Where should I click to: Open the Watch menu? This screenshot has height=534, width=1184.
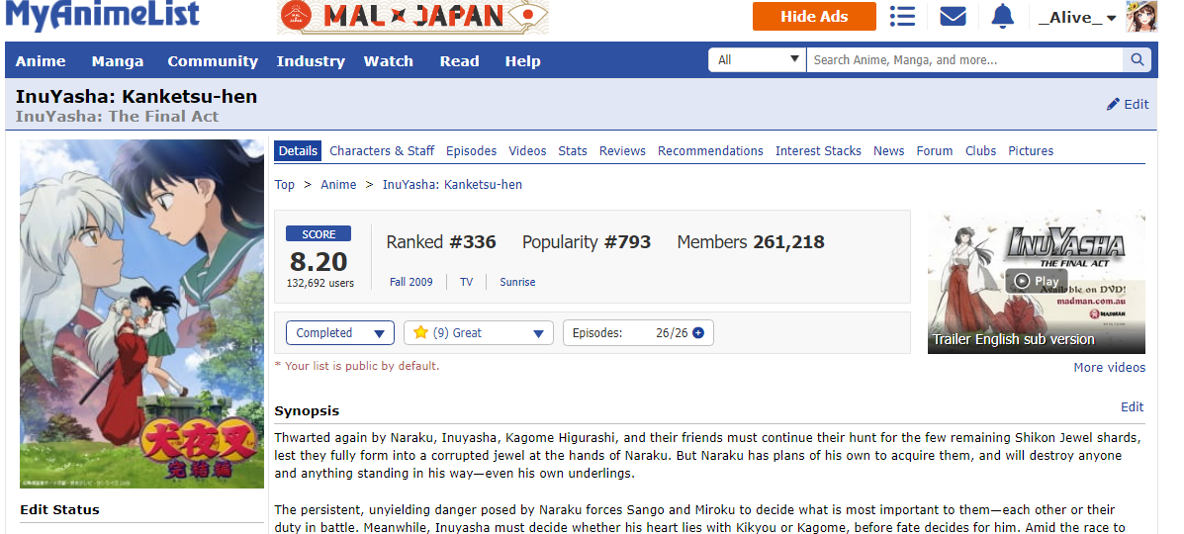388,61
